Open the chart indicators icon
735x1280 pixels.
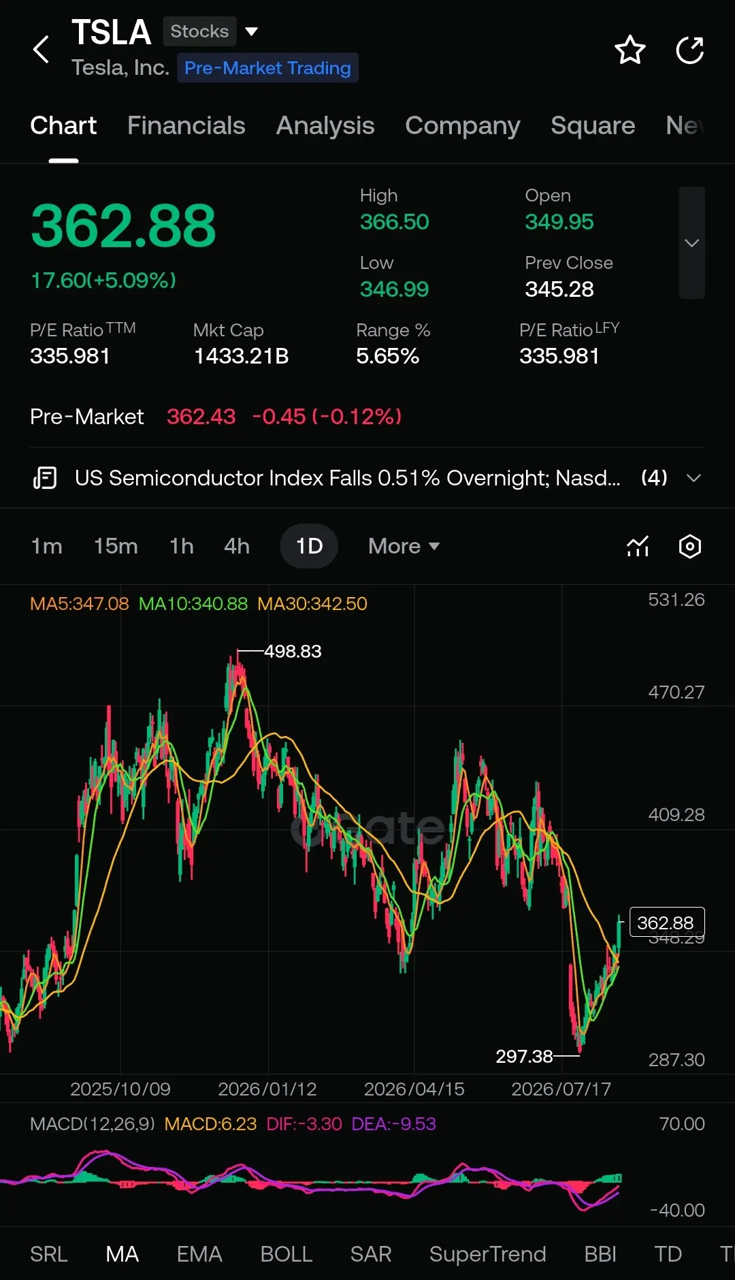[x=638, y=546]
